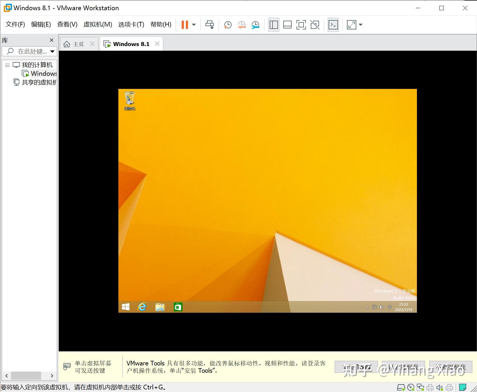Open the 文件(F) menu
Screen dimensions: 477x392
(15, 24)
